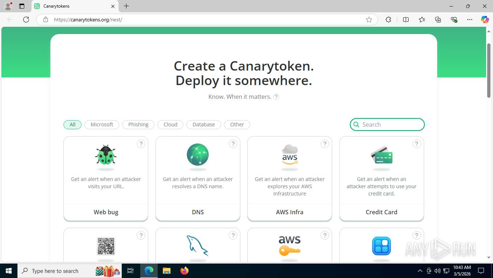Image resolution: width=493 pixels, height=278 pixels.
Task: Click the address bar URL
Action: click(x=88, y=20)
